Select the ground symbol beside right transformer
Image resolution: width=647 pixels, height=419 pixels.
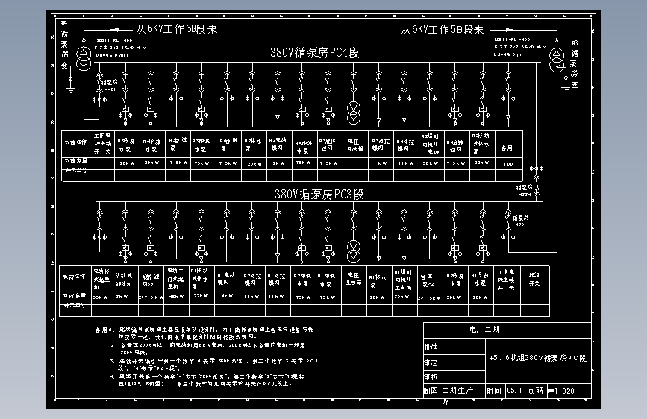(x=566, y=89)
